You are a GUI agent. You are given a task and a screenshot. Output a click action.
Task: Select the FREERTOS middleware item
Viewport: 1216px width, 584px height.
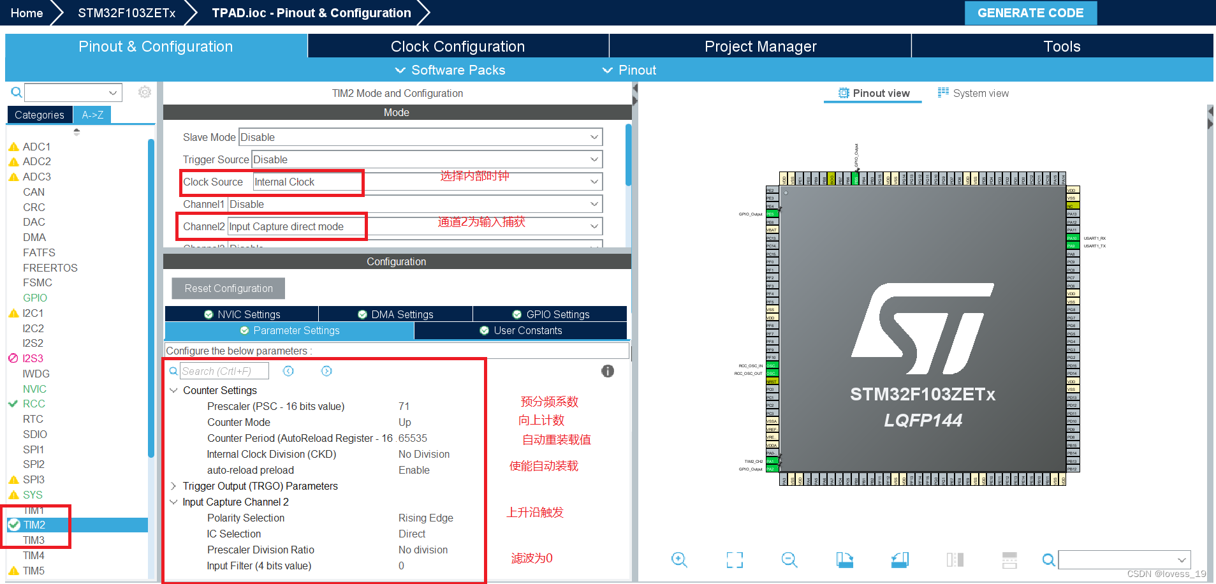(50, 268)
